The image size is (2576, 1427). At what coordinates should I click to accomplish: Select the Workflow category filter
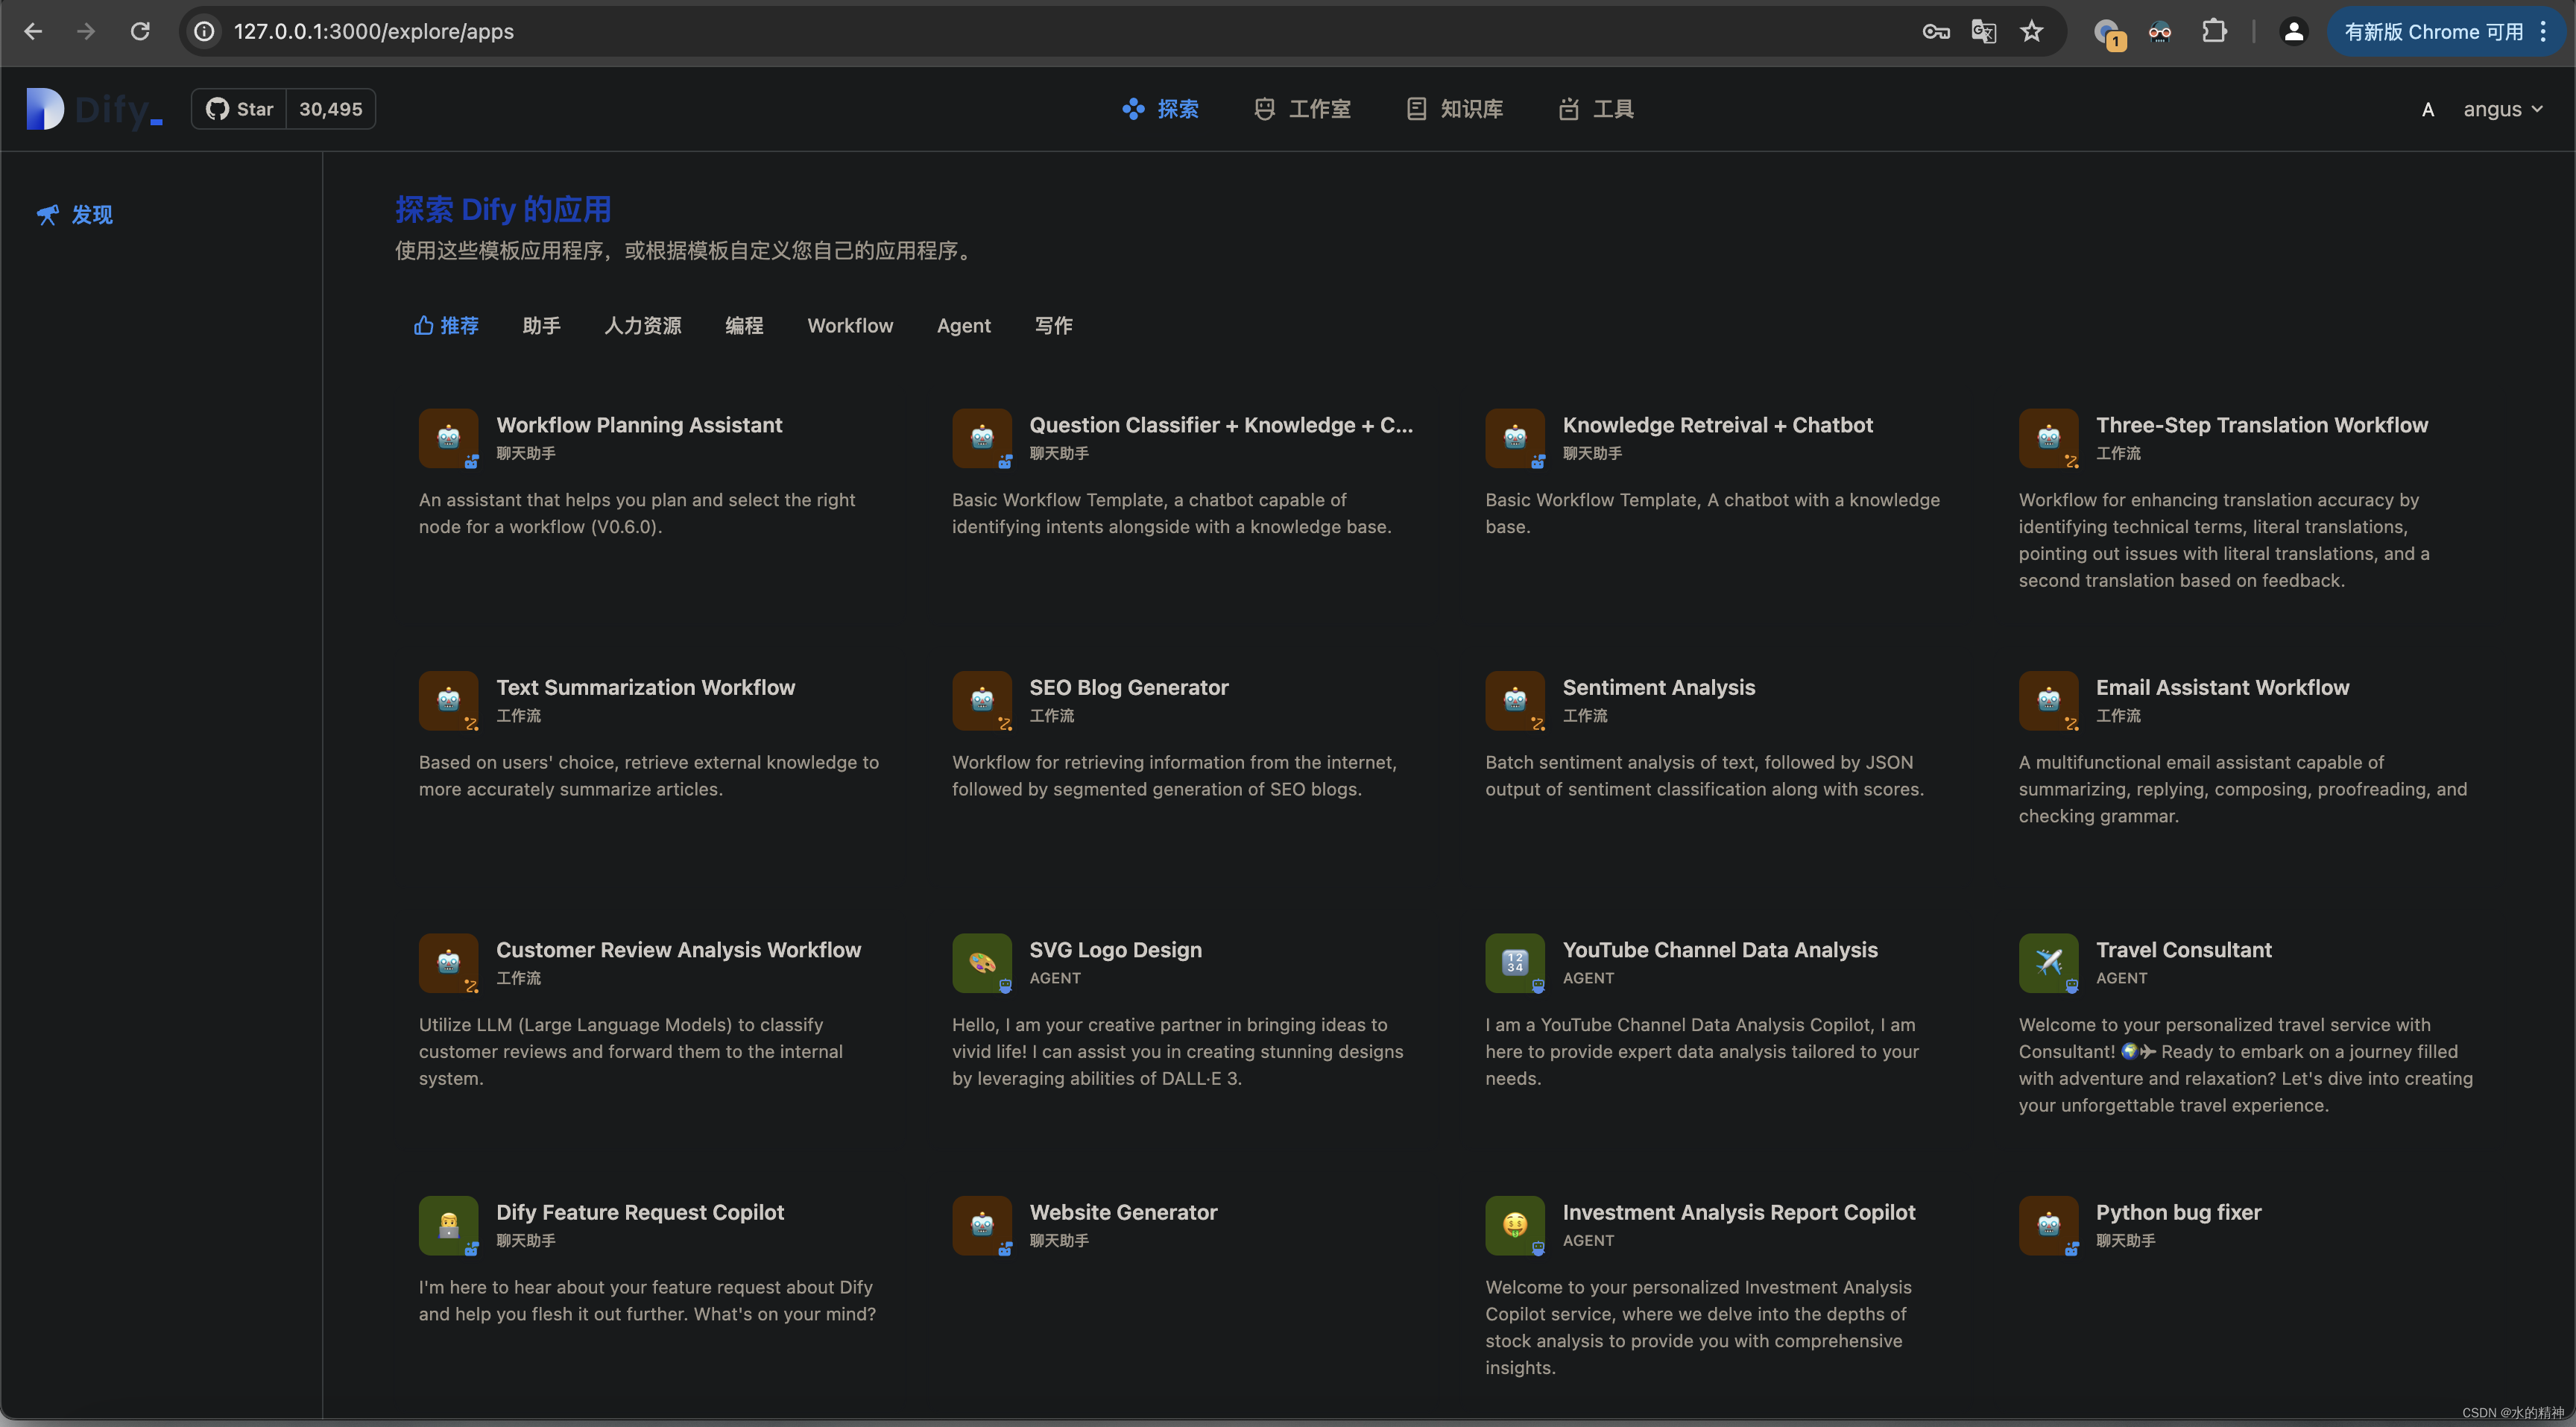click(x=850, y=325)
